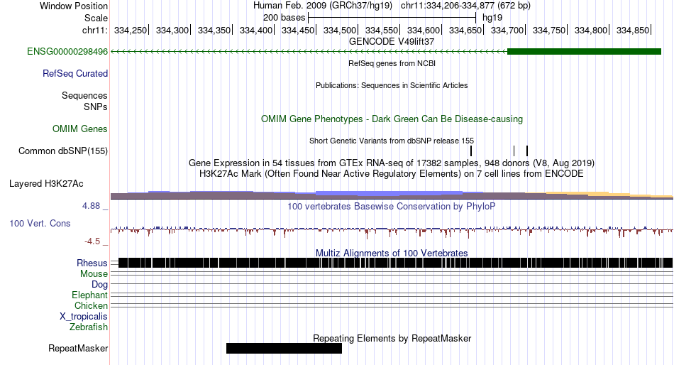Select the Zebrafish alignment row label
The image size is (674, 365).
click(x=89, y=327)
